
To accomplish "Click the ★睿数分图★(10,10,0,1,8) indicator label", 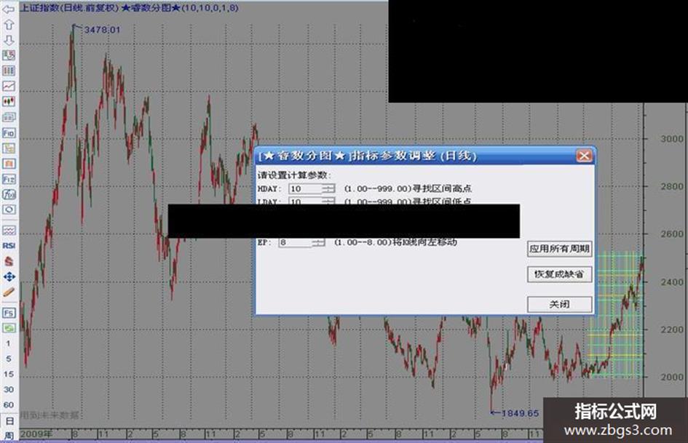I will coord(180,8).
